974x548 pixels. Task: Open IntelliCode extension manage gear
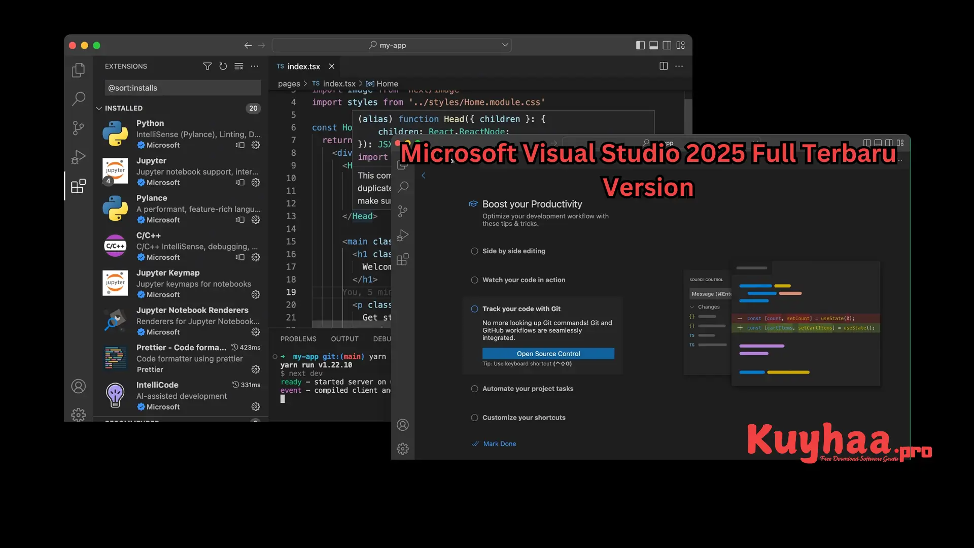pyautogui.click(x=256, y=407)
